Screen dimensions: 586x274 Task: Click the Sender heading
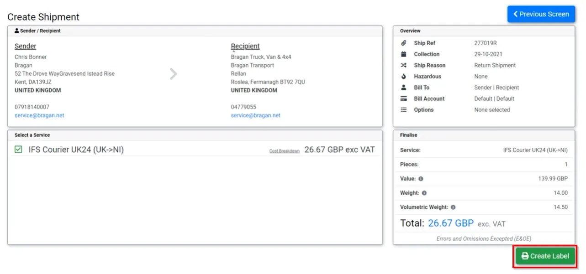[26, 46]
